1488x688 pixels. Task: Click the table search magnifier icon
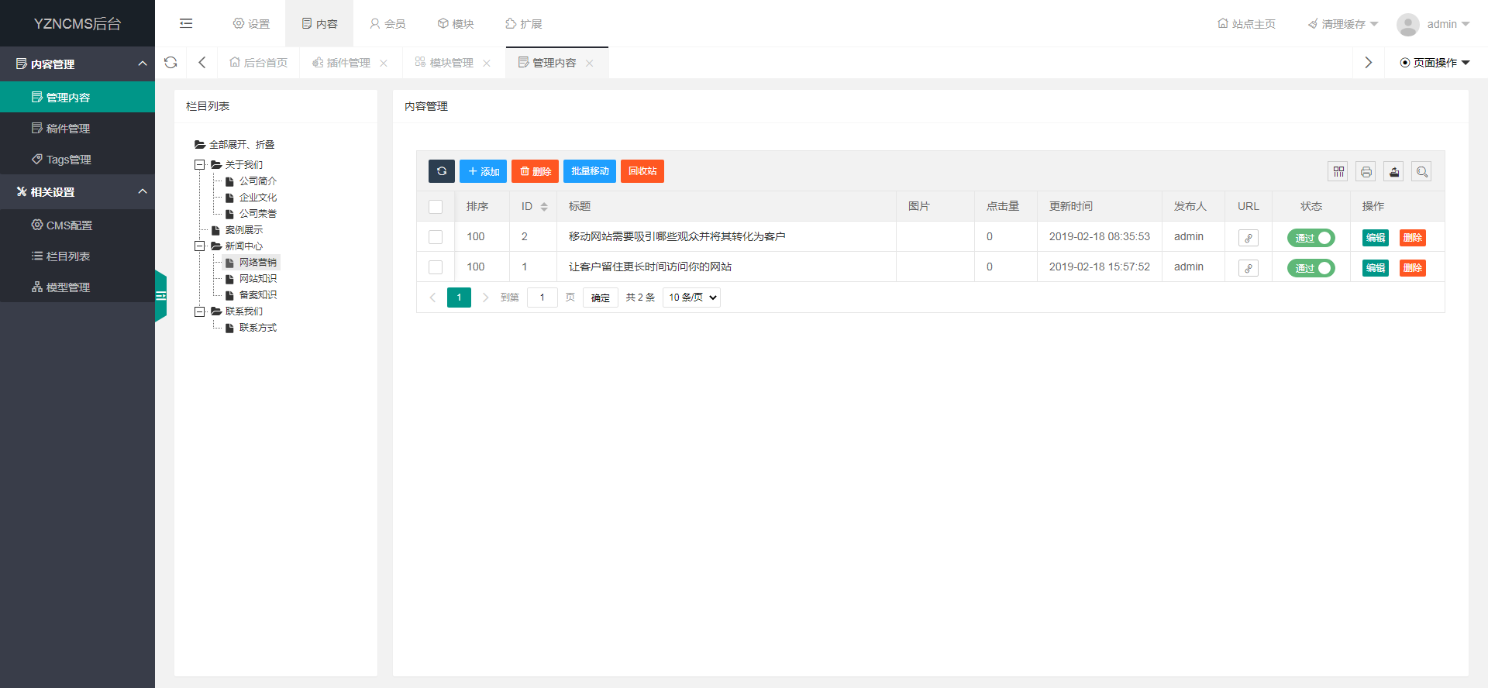[1421, 171]
